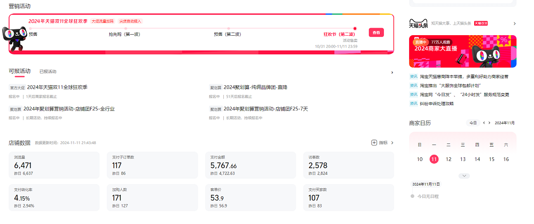Expand activities list with the right arrow
The image size is (534, 224).
pos(392,73)
